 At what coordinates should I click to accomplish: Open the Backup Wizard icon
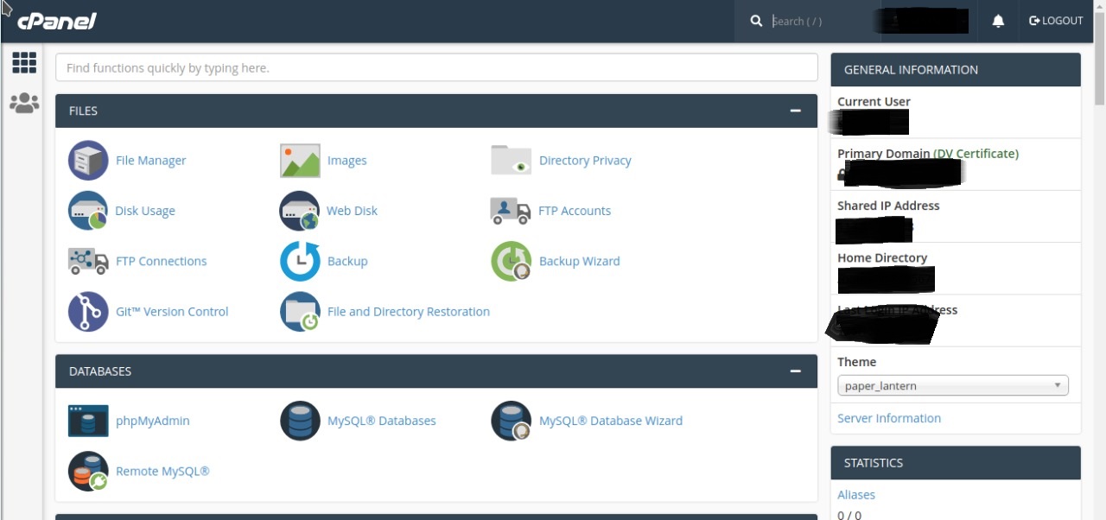[511, 261]
